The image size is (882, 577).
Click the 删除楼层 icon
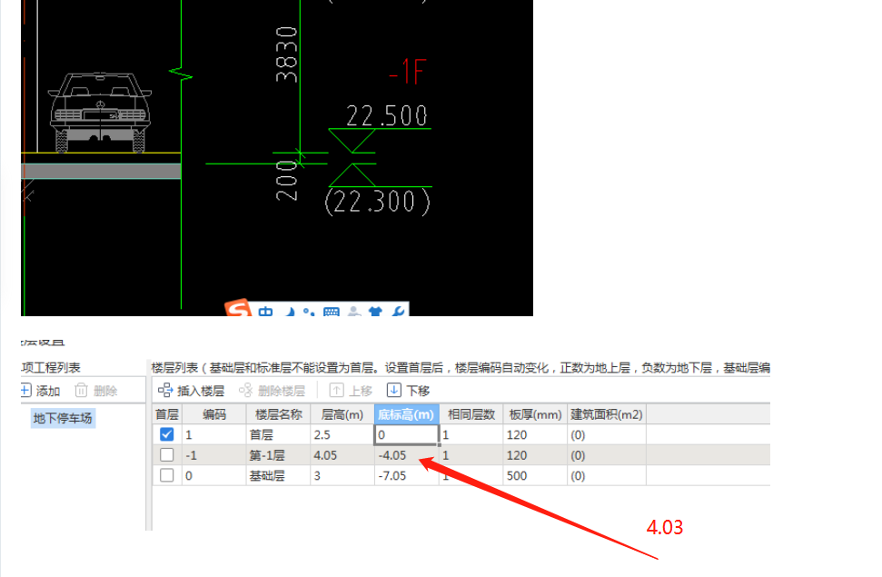pyautogui.click(x=246, y=390)
